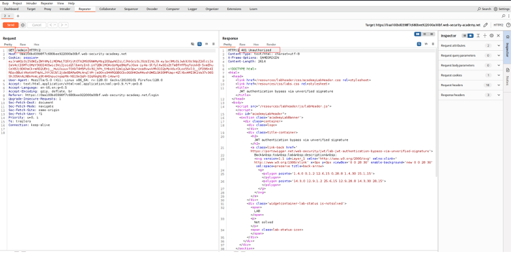Image resolution: width=513 pixels, height=254 pixels.
Task: Open the Repeater help question mark icon
Action: click(508, 25)
